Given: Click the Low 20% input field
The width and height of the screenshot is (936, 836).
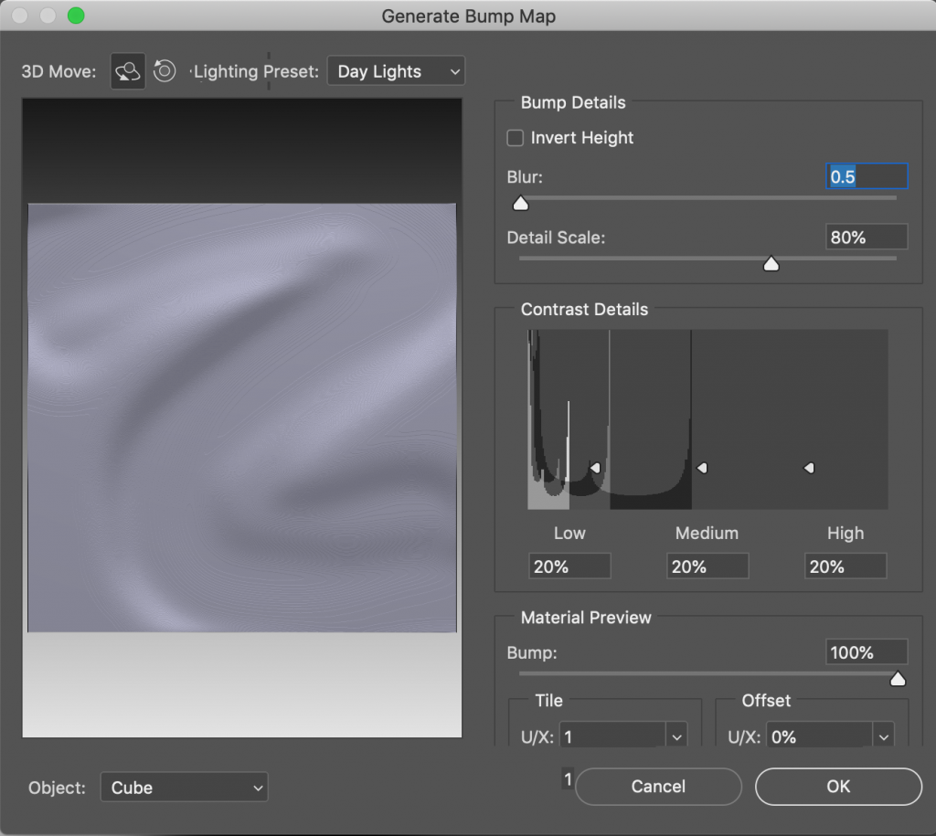Looking at the screenshot, I should pos(569,566).
